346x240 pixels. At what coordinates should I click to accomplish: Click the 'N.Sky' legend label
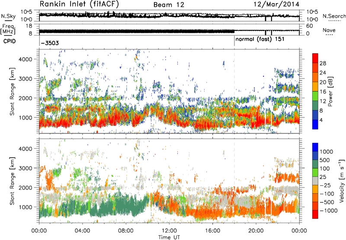pos(8,16)
